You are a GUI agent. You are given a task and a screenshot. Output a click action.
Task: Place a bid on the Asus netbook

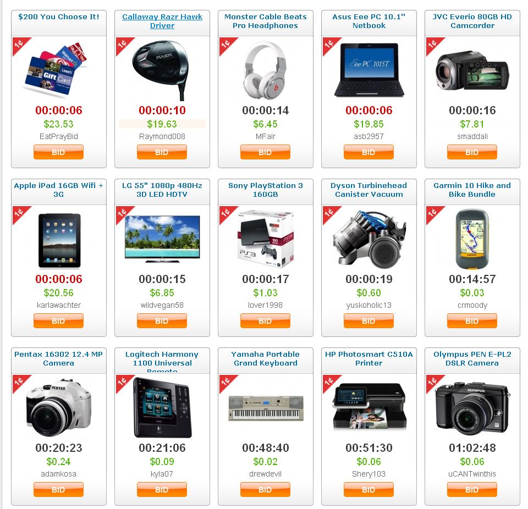369,152
